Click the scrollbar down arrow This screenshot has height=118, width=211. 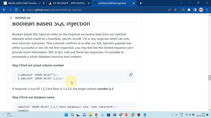click(x=210, y=110)
